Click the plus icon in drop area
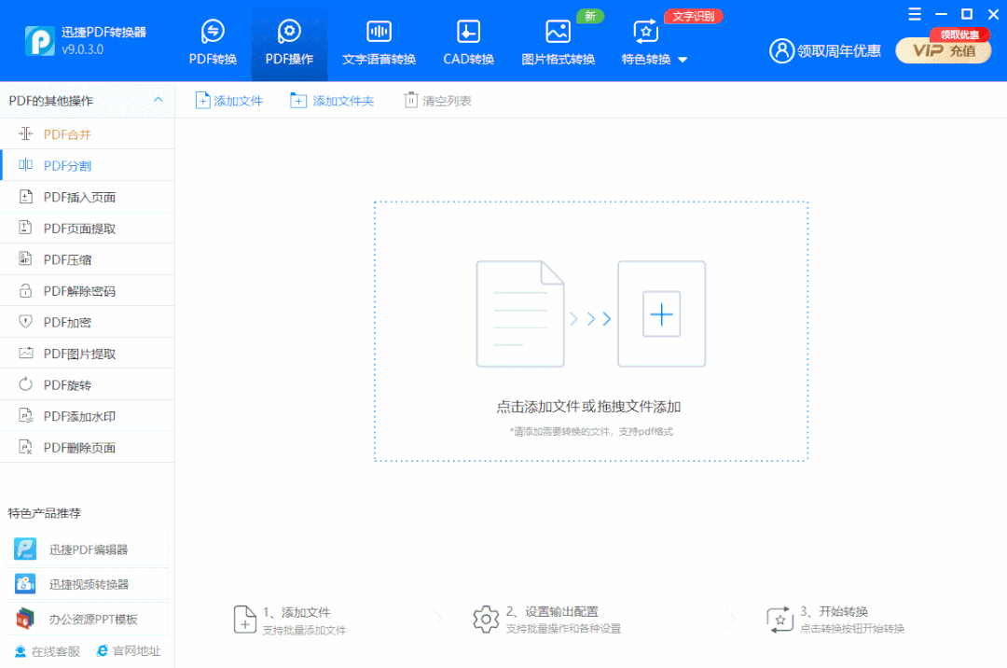This screenshot has width=1007, height=668. tap(661, 314)
